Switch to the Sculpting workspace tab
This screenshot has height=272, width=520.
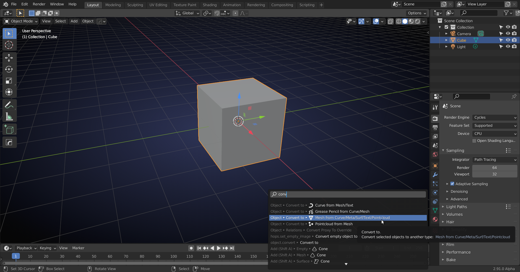tap(135, 5)
